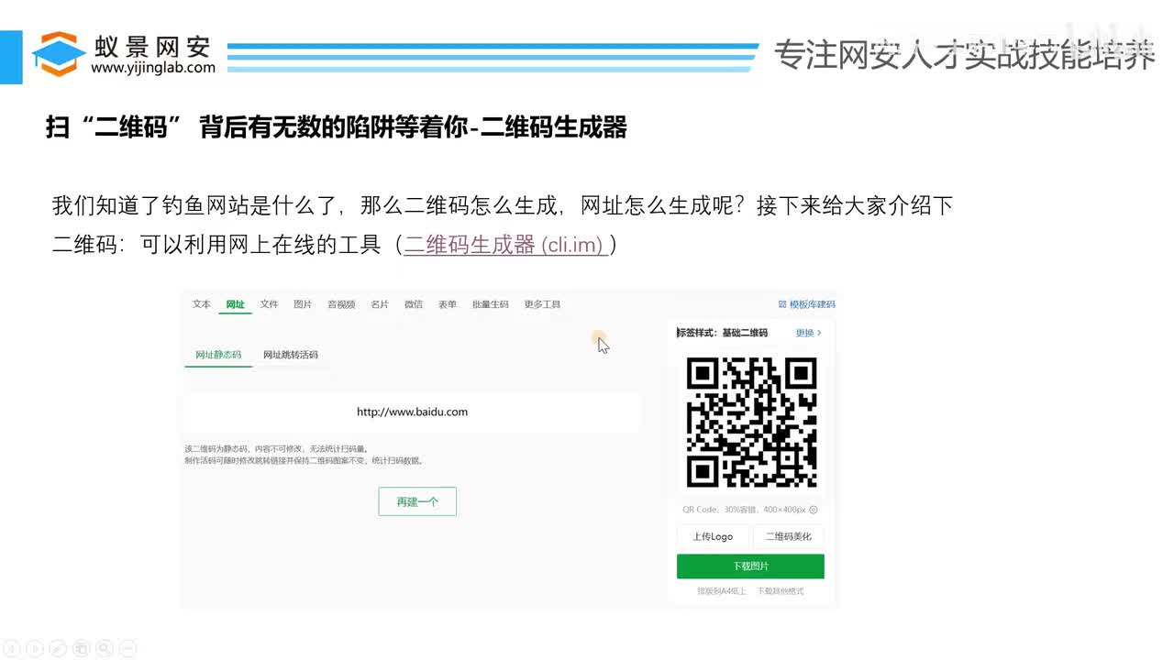Select the 文本 tab
The image size is (1174, 660).
[202, 304]
